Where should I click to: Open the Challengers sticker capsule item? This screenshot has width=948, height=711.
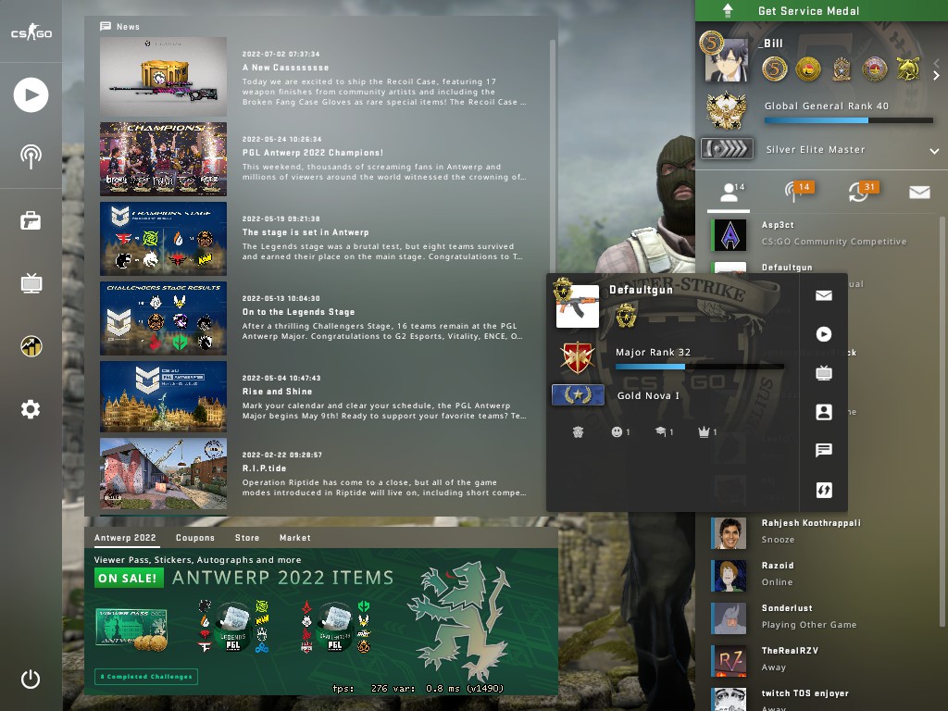point(335,627)
